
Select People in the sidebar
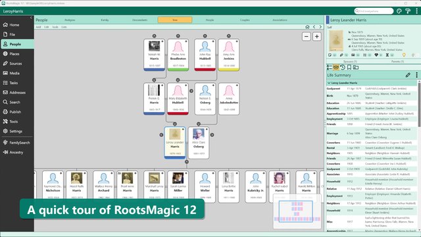[x=17, y=44]
